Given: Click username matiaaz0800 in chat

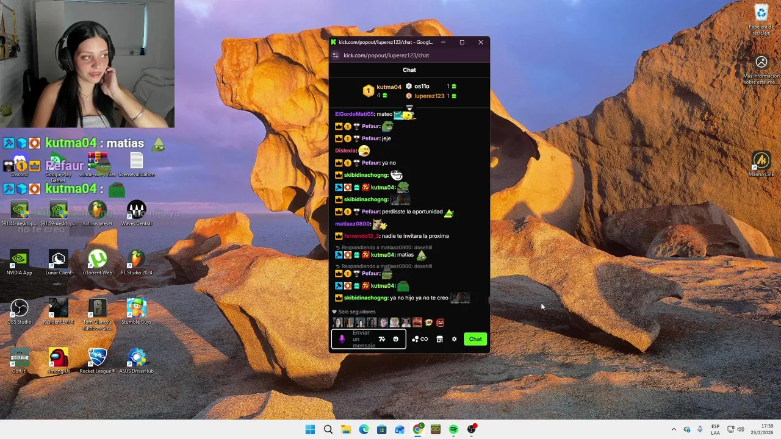Looking at the screenshot, I should (x=353, y=224).
